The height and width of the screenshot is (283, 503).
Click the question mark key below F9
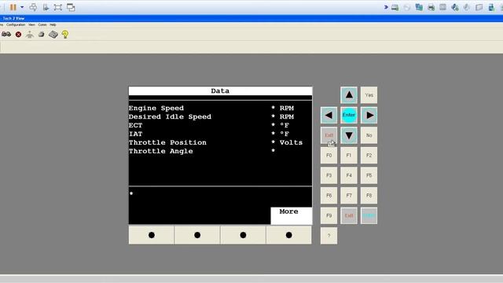329,236
